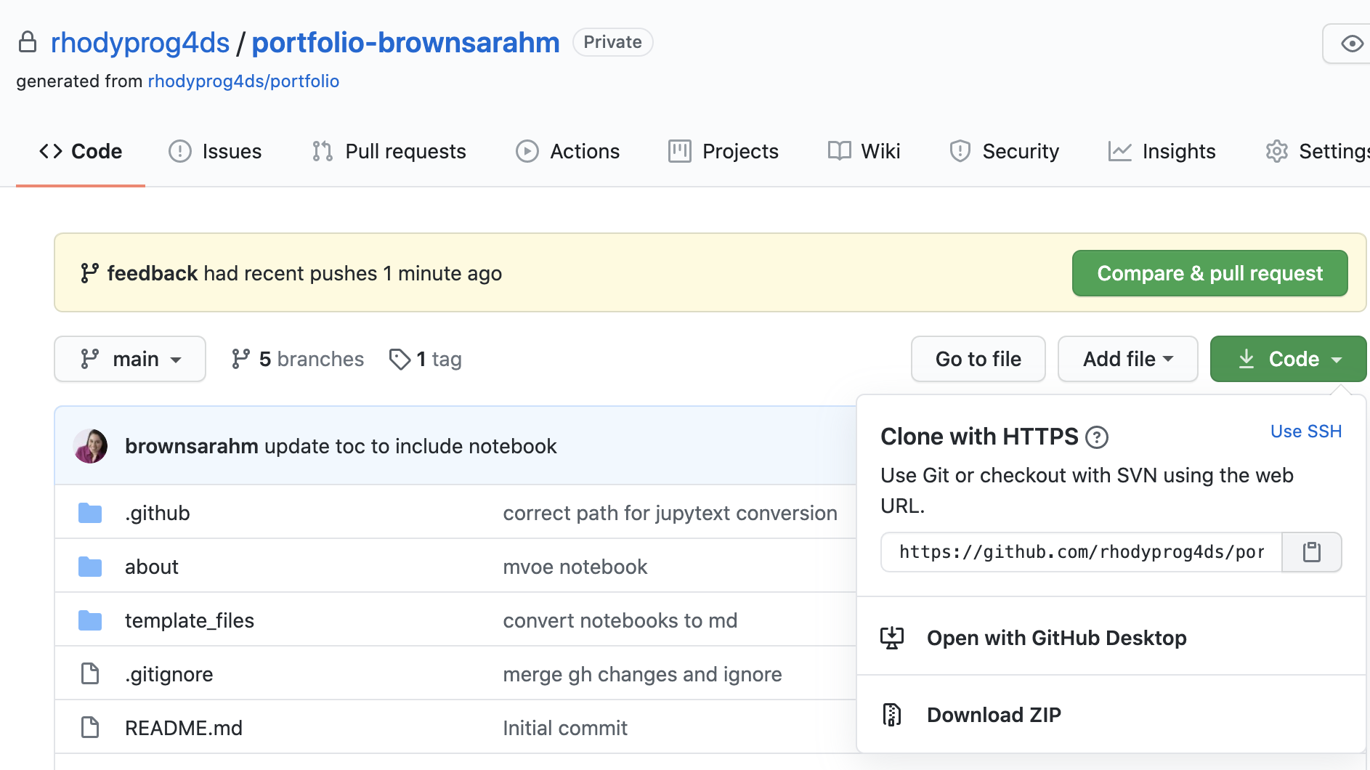Click the tag icon next to 1 tag

coord(400,359)
